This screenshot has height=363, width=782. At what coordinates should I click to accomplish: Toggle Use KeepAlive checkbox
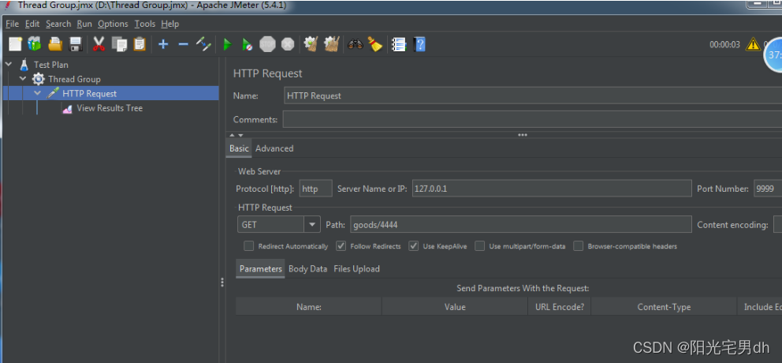tap(413, 246)
